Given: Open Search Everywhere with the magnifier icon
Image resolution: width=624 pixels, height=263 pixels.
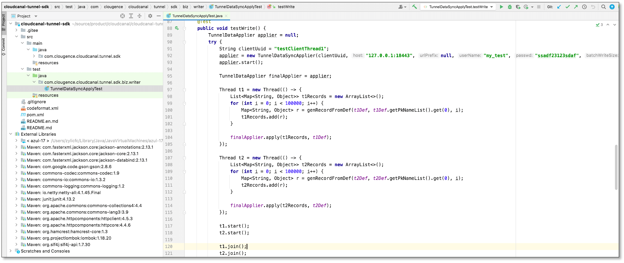Looking at the screenshot, I should tap(603, 6).
